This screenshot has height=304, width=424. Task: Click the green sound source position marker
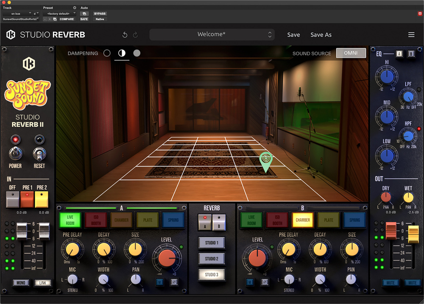tap(266, 162)
